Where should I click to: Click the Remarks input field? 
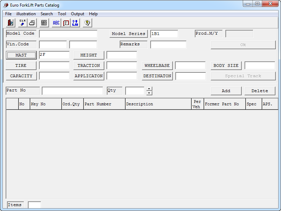point(168,45)
